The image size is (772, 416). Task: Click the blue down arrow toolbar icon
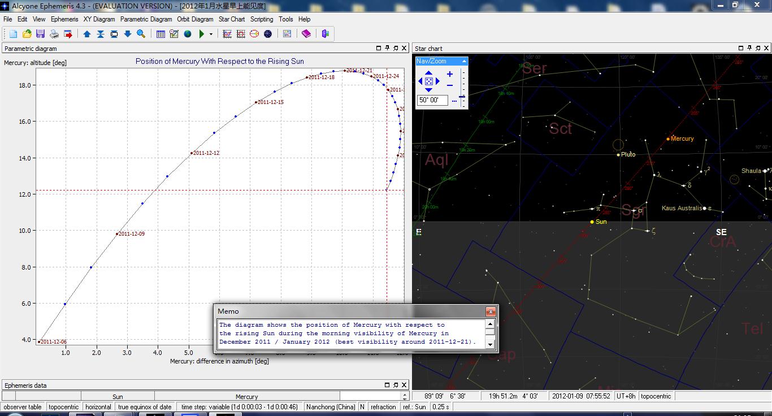click(x=128, y=34)
